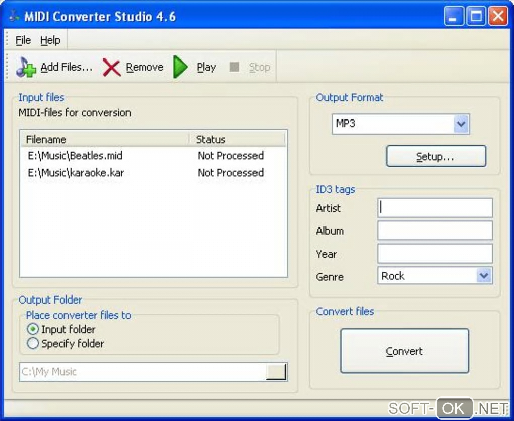Click the Status column header
514x421 pixels.
click(237, 139)
